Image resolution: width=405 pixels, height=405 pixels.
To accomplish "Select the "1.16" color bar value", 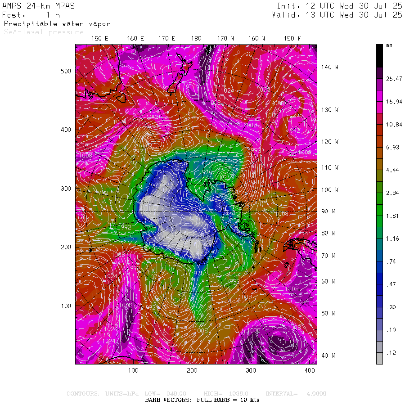I will click(392, 238).
